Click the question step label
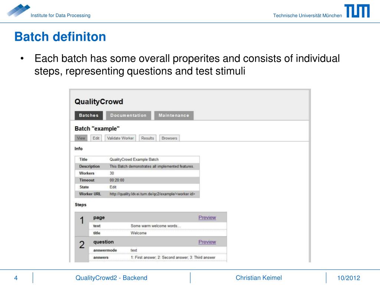Viewport: 380px width, 285px height. point(104,242)
